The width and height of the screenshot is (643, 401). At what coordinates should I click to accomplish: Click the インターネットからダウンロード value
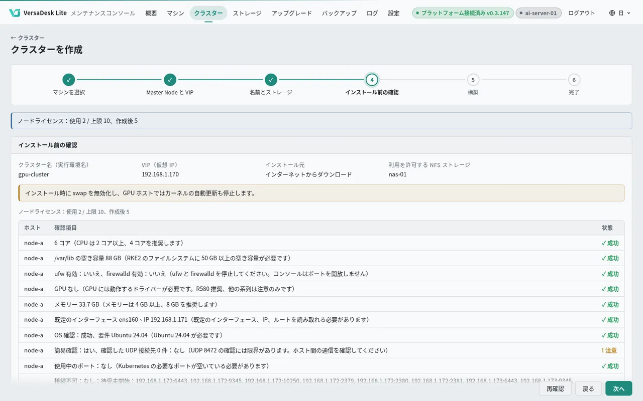[308, 174]
